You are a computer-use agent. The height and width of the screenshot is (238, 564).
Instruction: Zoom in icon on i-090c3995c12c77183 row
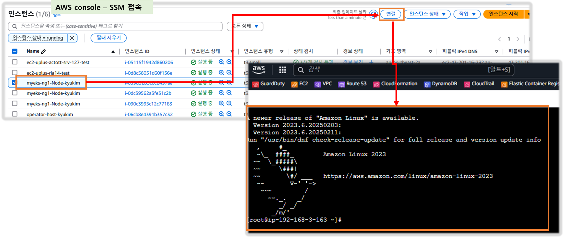(x=222, y=103)
